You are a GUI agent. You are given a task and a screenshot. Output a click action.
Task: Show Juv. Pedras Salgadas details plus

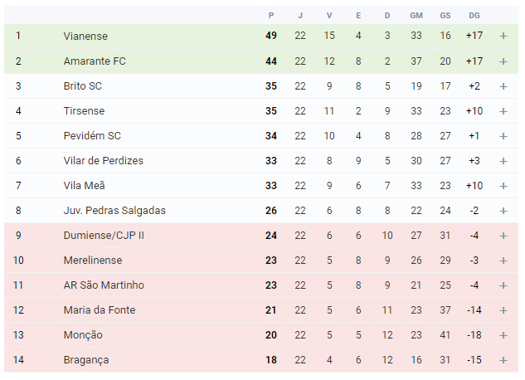click(503, 211)
